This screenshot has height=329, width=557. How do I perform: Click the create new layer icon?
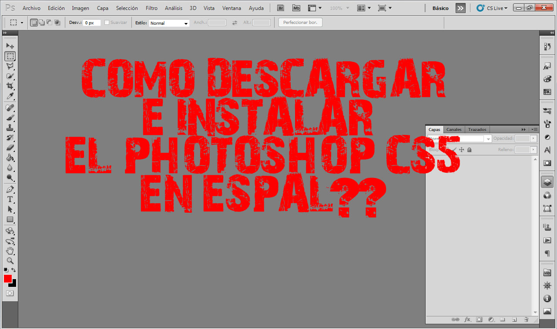point(514,319)
